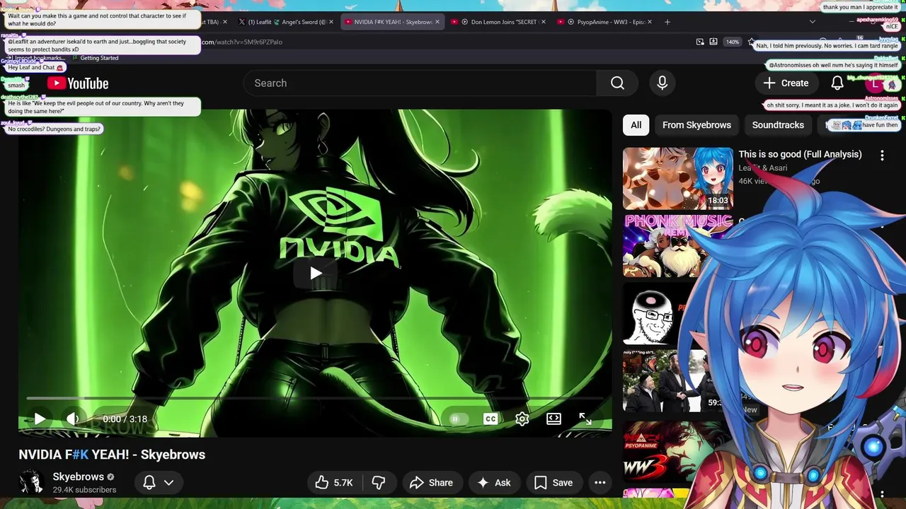Open the player settings gear
Viewport: 906px width, 509px height.
522,419
